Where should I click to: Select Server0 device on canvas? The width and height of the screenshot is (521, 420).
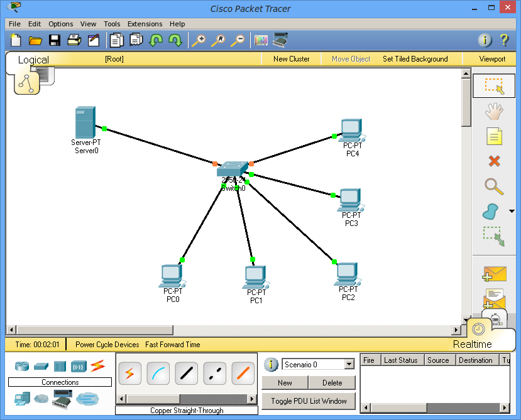tap(85, 122)
